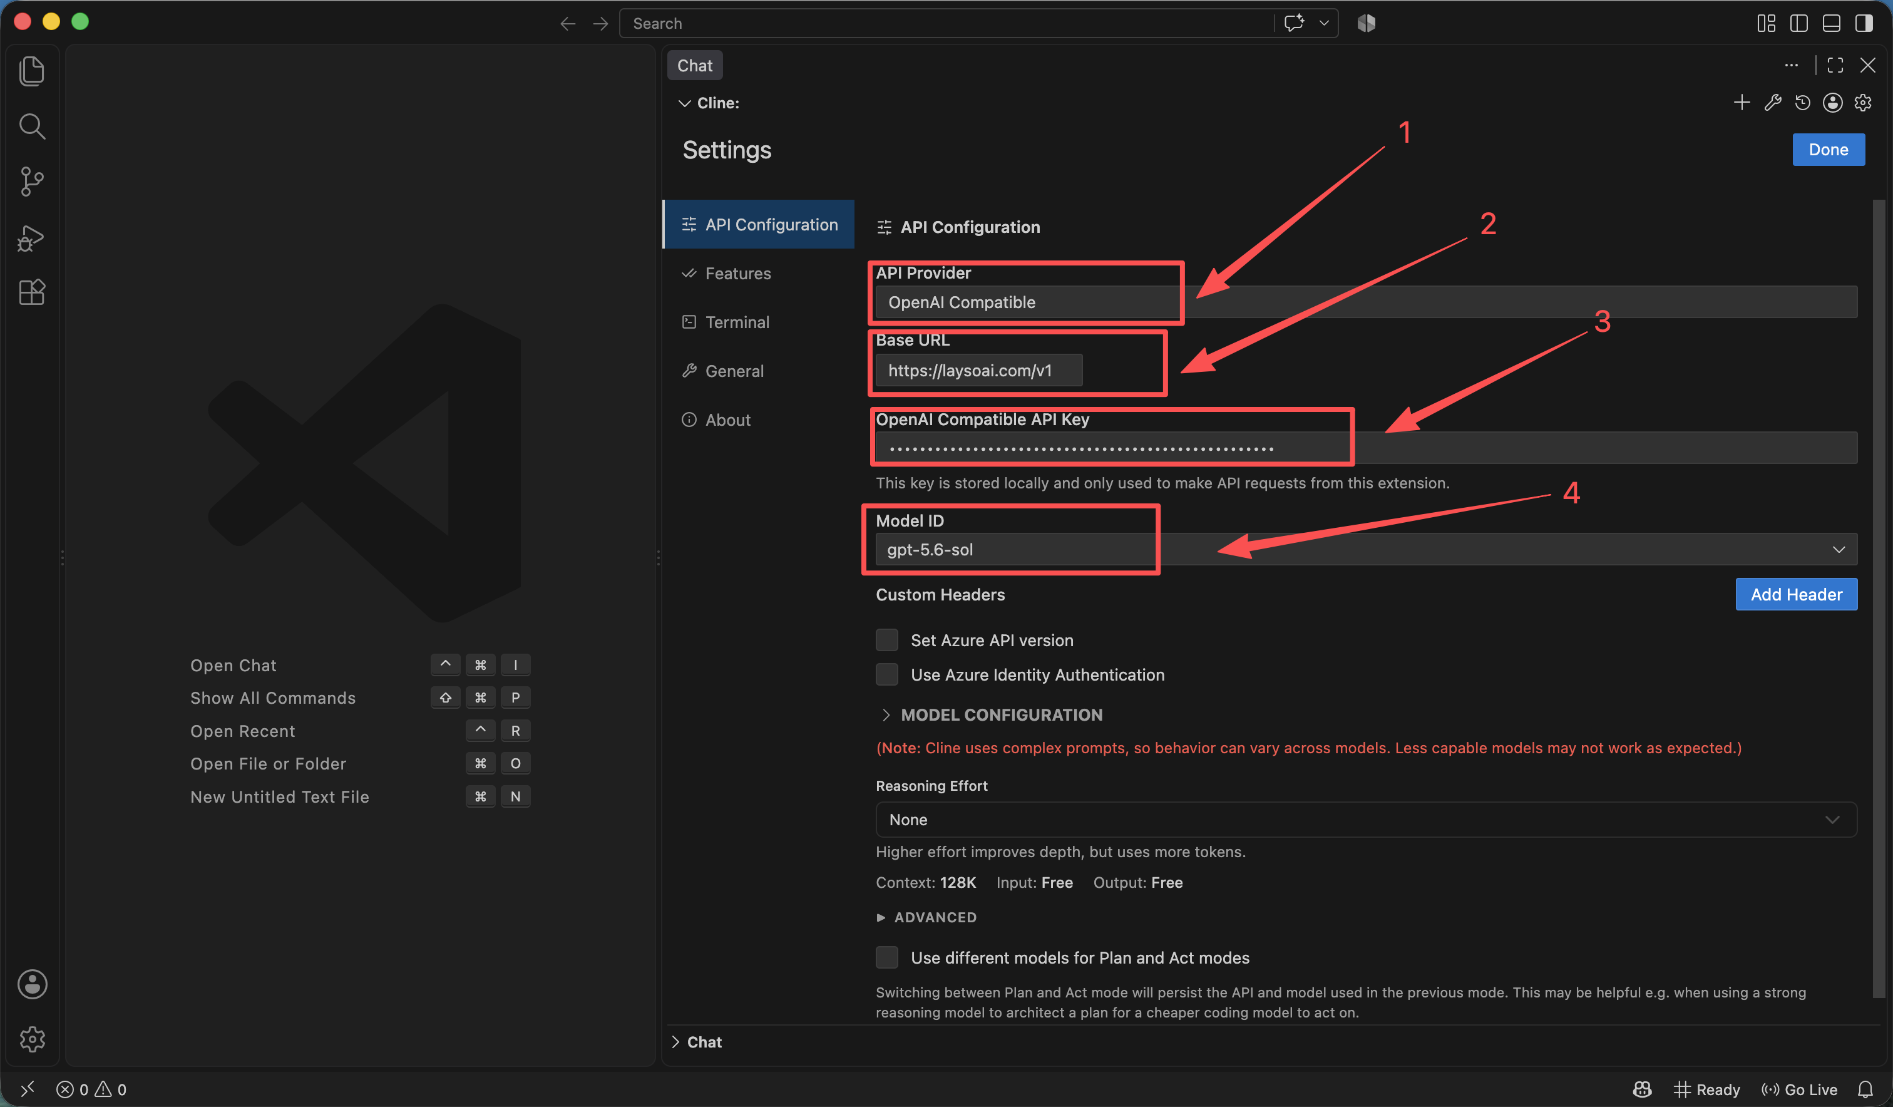Go back with the navigation arrow

(568, 23)
